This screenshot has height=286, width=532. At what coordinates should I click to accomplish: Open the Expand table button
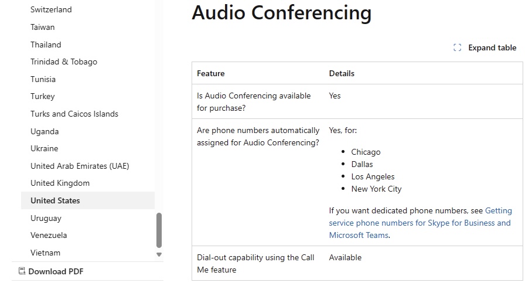point(485,48)
